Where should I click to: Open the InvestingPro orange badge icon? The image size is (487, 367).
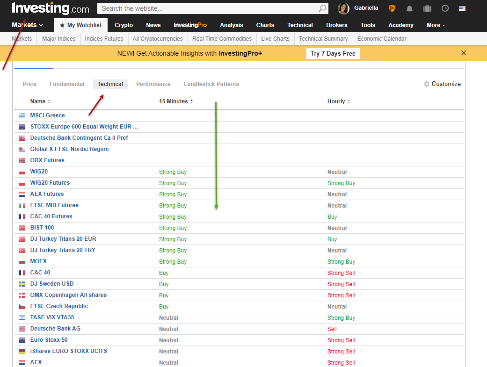coord(392,8)
